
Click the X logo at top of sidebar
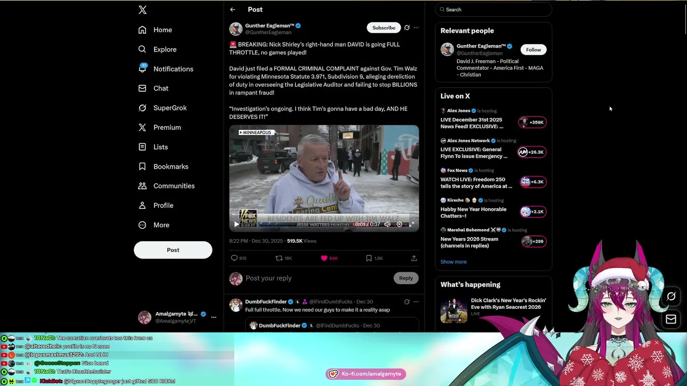[142, 10]
